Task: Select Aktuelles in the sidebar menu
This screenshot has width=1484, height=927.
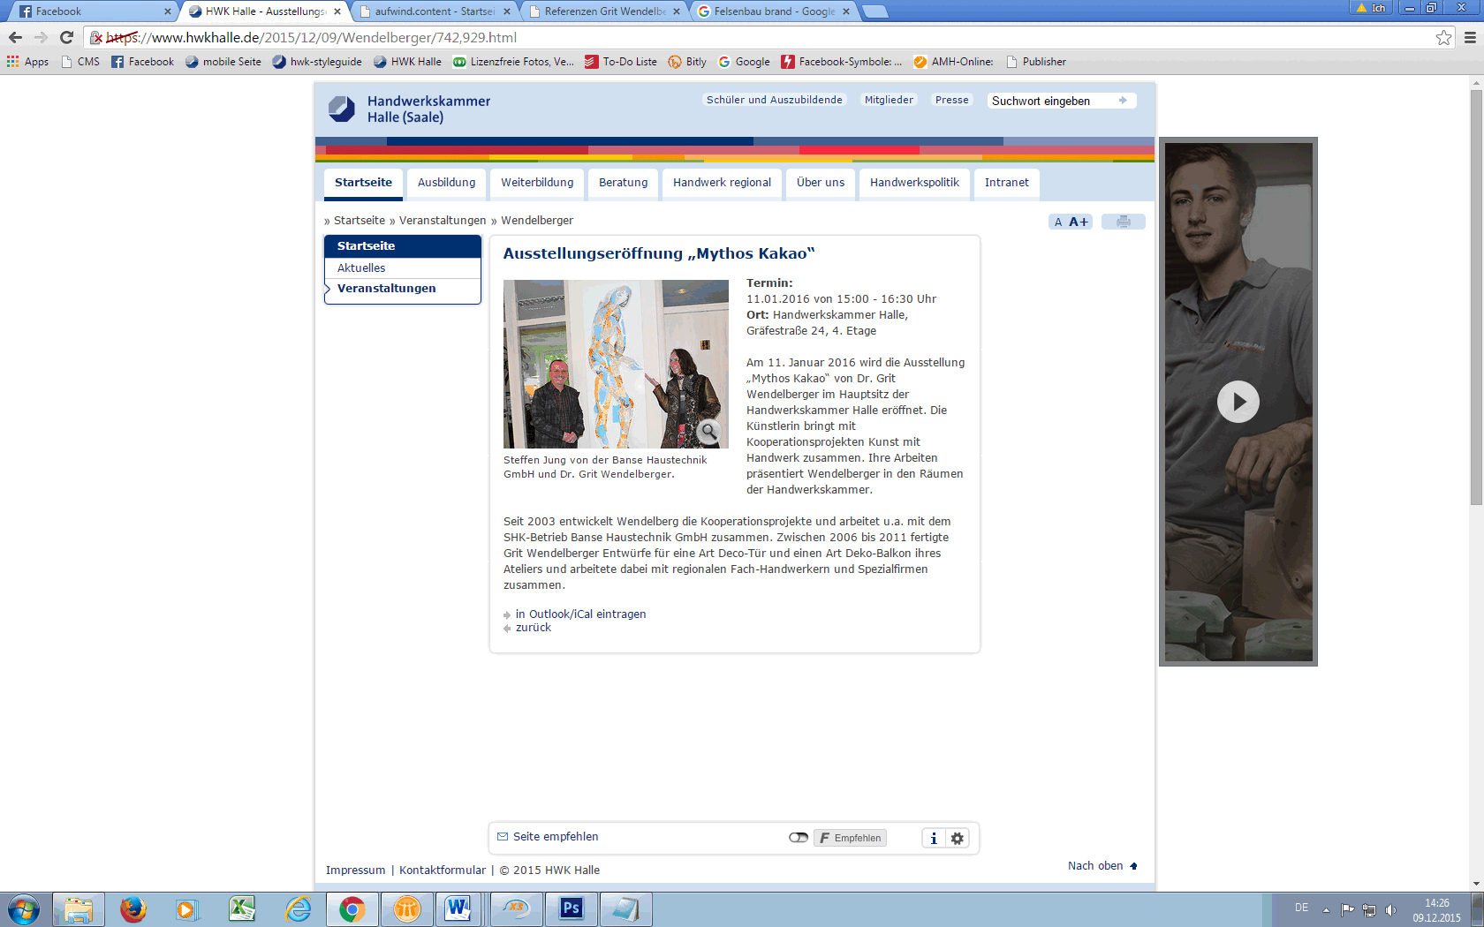Action: coord(361,268)
